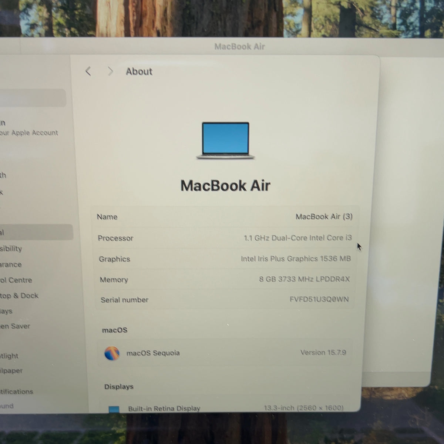Click the 'Displays' section heading
This screenshot has width=444, height=444.
tap(119, 387)
